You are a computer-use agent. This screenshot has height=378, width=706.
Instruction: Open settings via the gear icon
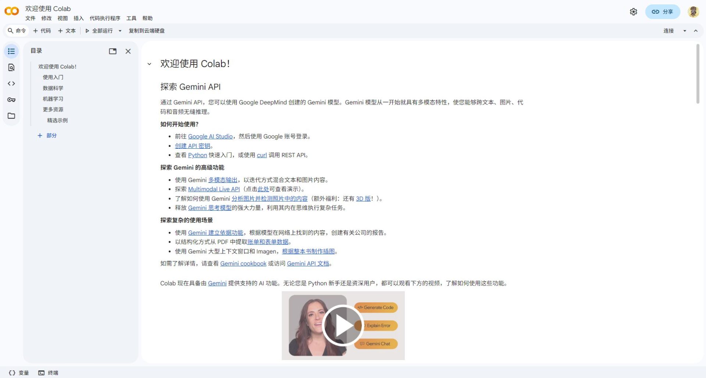(633, 12)
